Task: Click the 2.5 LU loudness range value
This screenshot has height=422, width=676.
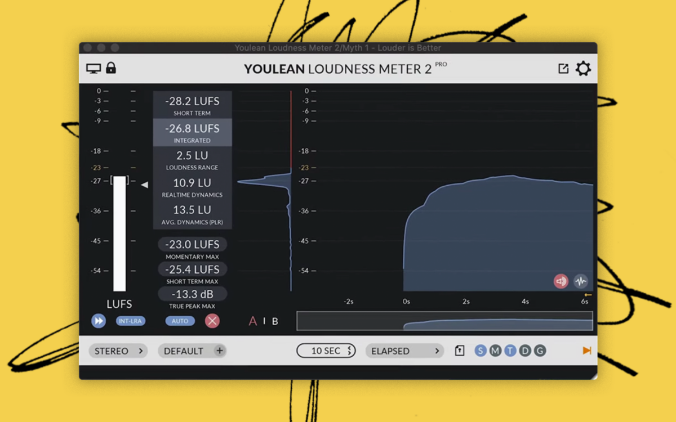Action: tap(192, 156)
